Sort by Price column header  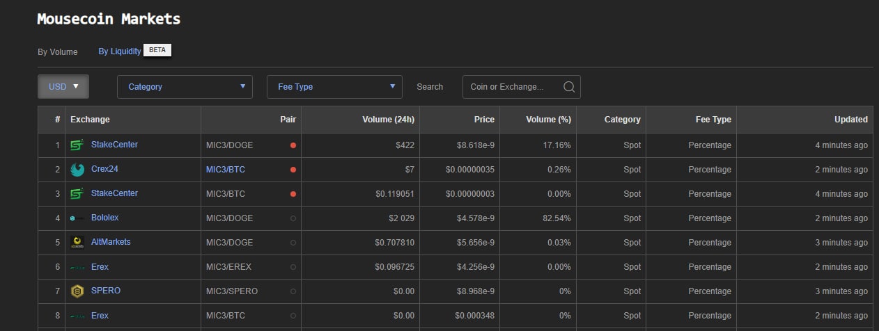pos(460,120)
